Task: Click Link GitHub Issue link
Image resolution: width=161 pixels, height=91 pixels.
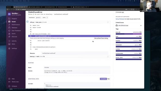Action: [123, 26]
